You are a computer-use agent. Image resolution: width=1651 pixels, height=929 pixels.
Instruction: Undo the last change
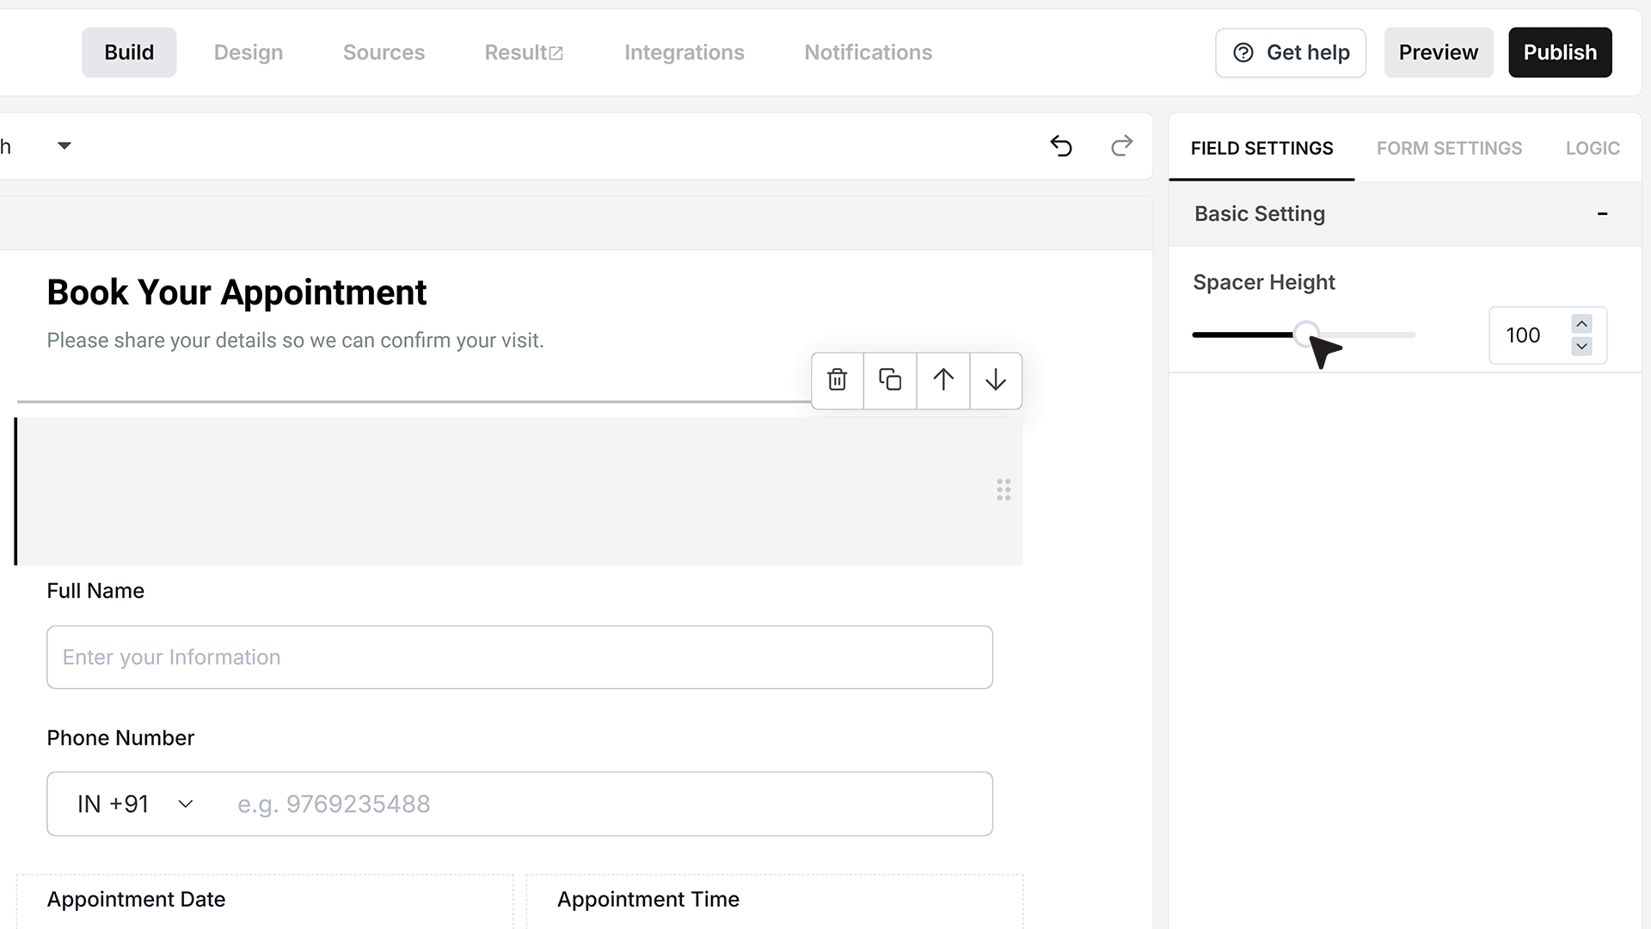[1061, 146]
